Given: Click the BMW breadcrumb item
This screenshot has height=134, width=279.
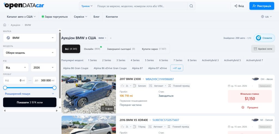Looking at the screenshot, I should pos(28,25).
